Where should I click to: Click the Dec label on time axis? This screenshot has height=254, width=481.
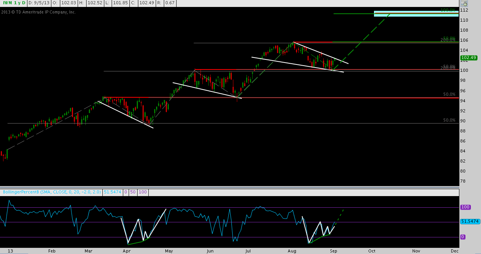point(454,251)
